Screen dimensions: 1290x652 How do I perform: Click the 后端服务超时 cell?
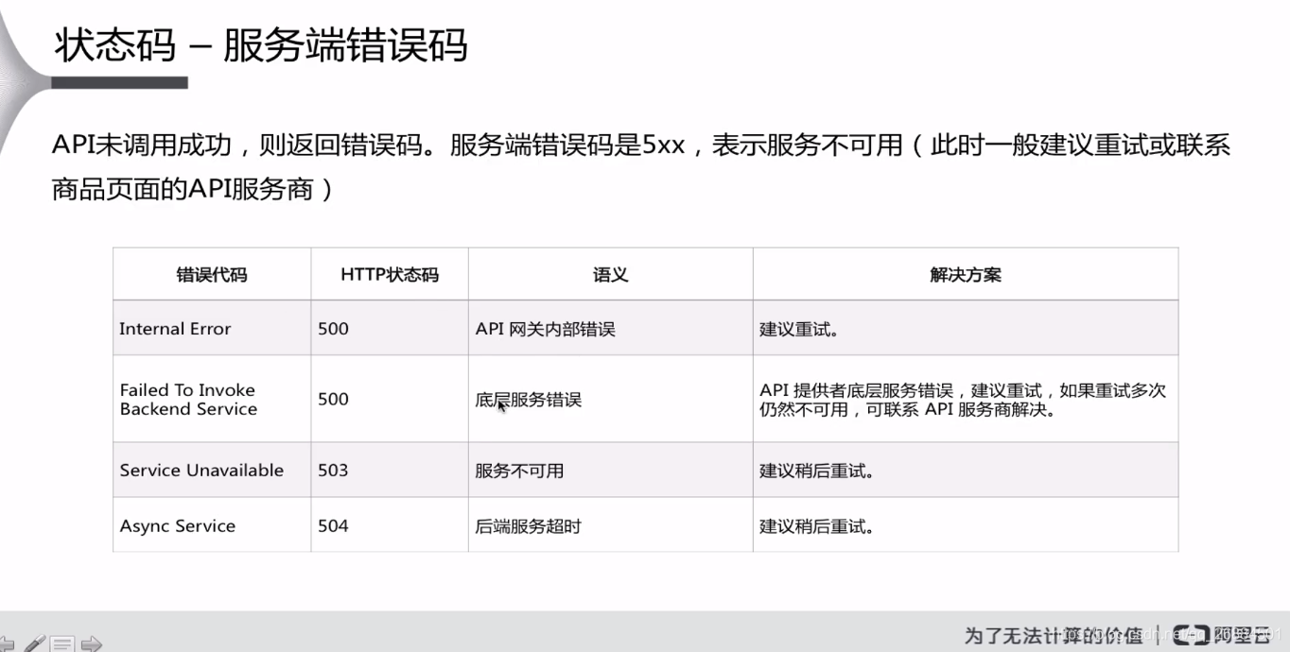point(611,525)
